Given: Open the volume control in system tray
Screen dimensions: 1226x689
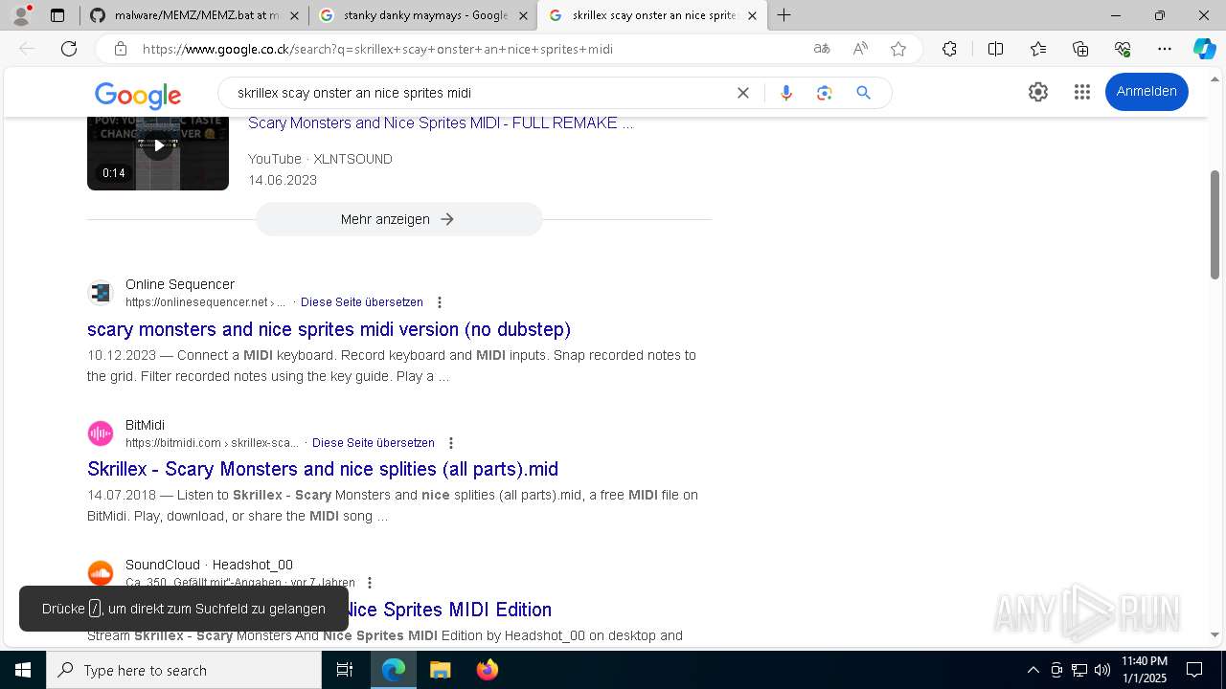Looking at the screenshot, I should pyautogui.click(x=1102, y=670).
